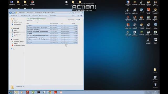Image resolution: width=168 pixels, height=94 pixels.
Task: Open the view options dropdown arrow
Action: click(x=75, y=16)
